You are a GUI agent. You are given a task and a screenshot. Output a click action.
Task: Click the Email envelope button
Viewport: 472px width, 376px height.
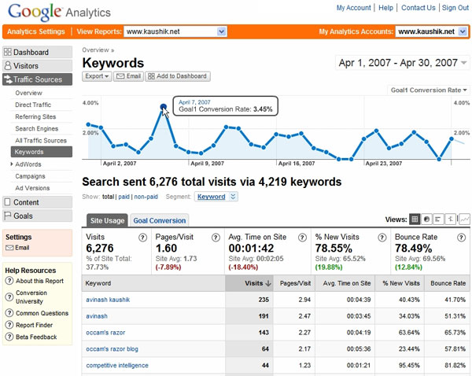click(x=128, y=76)
